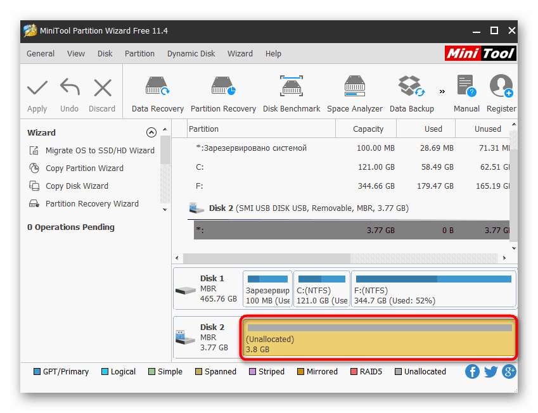Select the C:(NTFS) 121.0 GB partition block
Viewport: 538px width, 413px height.
tap(322, 289)
